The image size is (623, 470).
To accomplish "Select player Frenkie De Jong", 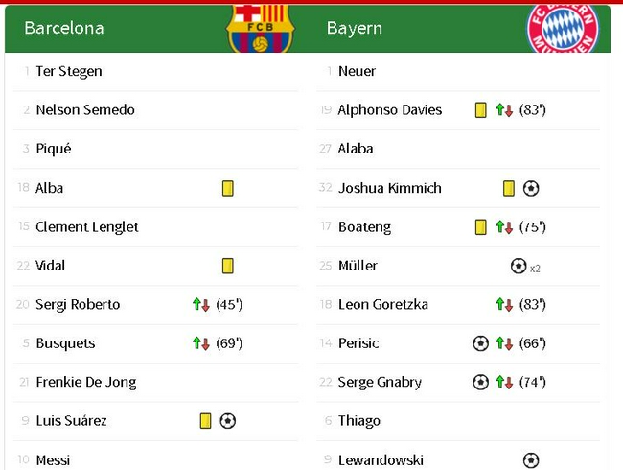I will tap(86, 382).
